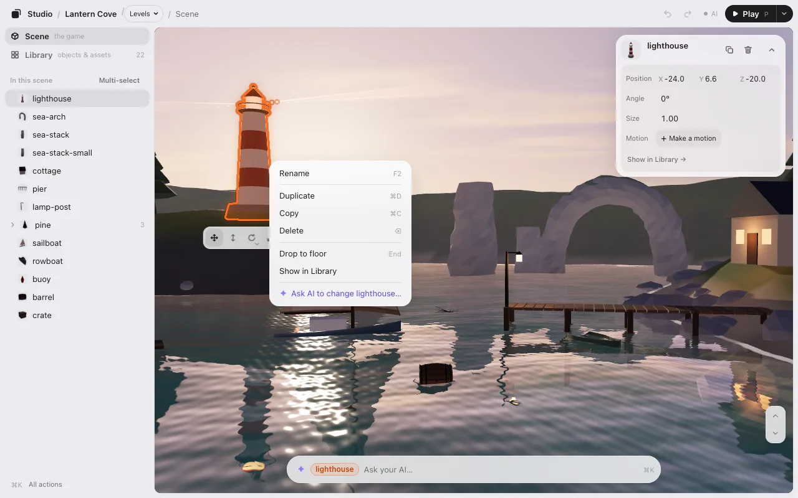Viewport: 798px width, 498px height.
Task: Open the Levels dropdown
Action: (x=143, y=14)
